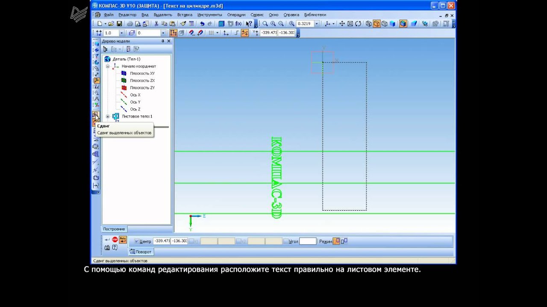Viewport: 547px width, 307px height.
Task: Click the Rotate view circular arrows icon
Action: pos(358,24)
